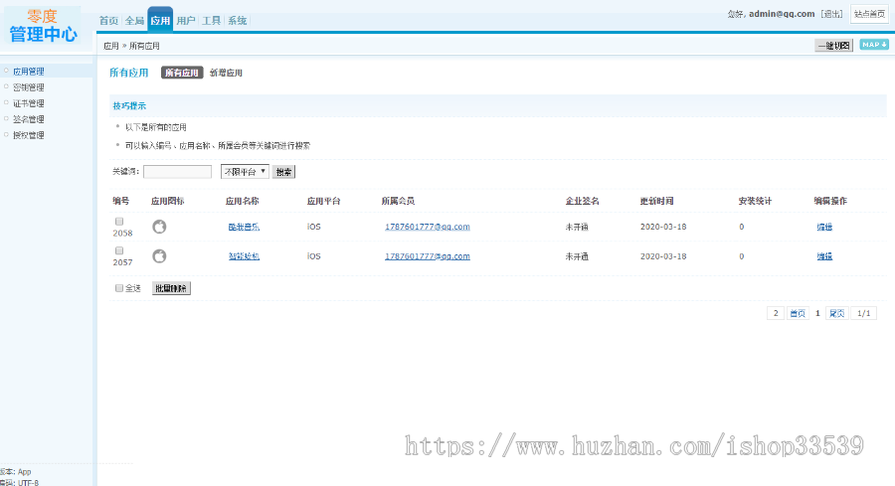Image resolution: width=895 pixels, height=486 pixels.
Task: Open 证书管理 in the left sidebar
Action: click(29, 103)
